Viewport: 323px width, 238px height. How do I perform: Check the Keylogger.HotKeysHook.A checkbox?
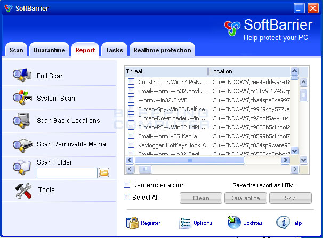click(x=131, y=145)
